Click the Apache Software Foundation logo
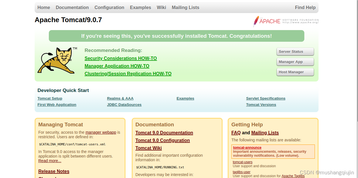This screenshot has height=178, width=358. 286,21
